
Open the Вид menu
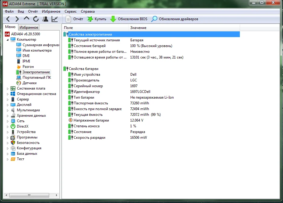pyautogui.click(x=21, y=11)
